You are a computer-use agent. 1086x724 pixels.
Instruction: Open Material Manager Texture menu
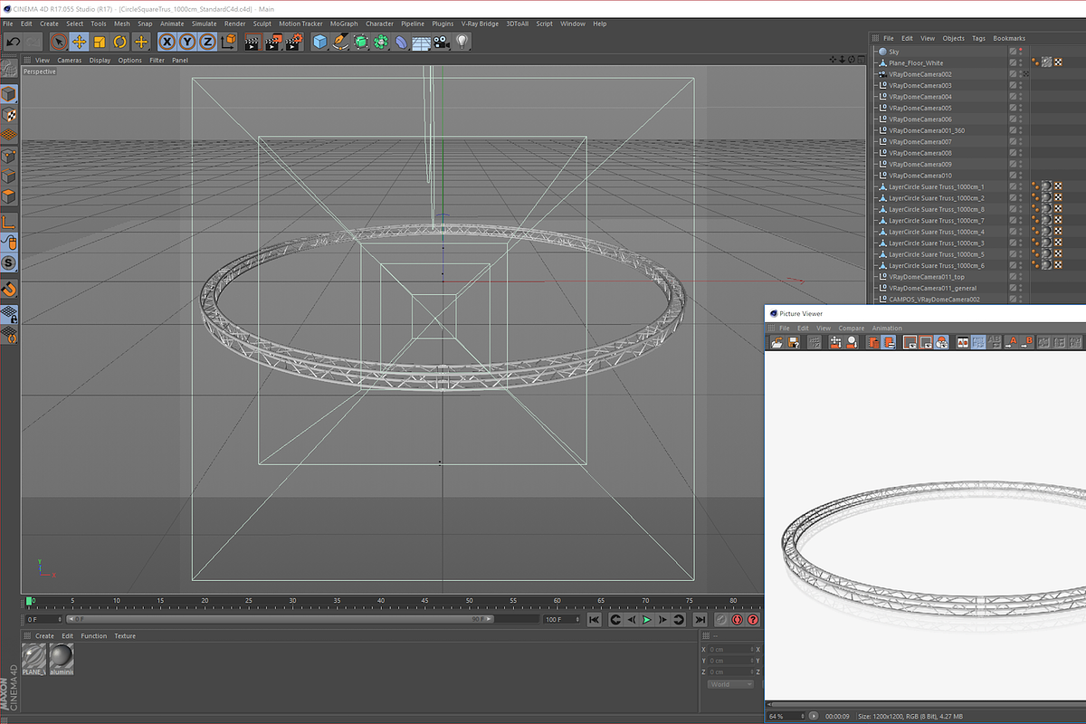(125, 636)
